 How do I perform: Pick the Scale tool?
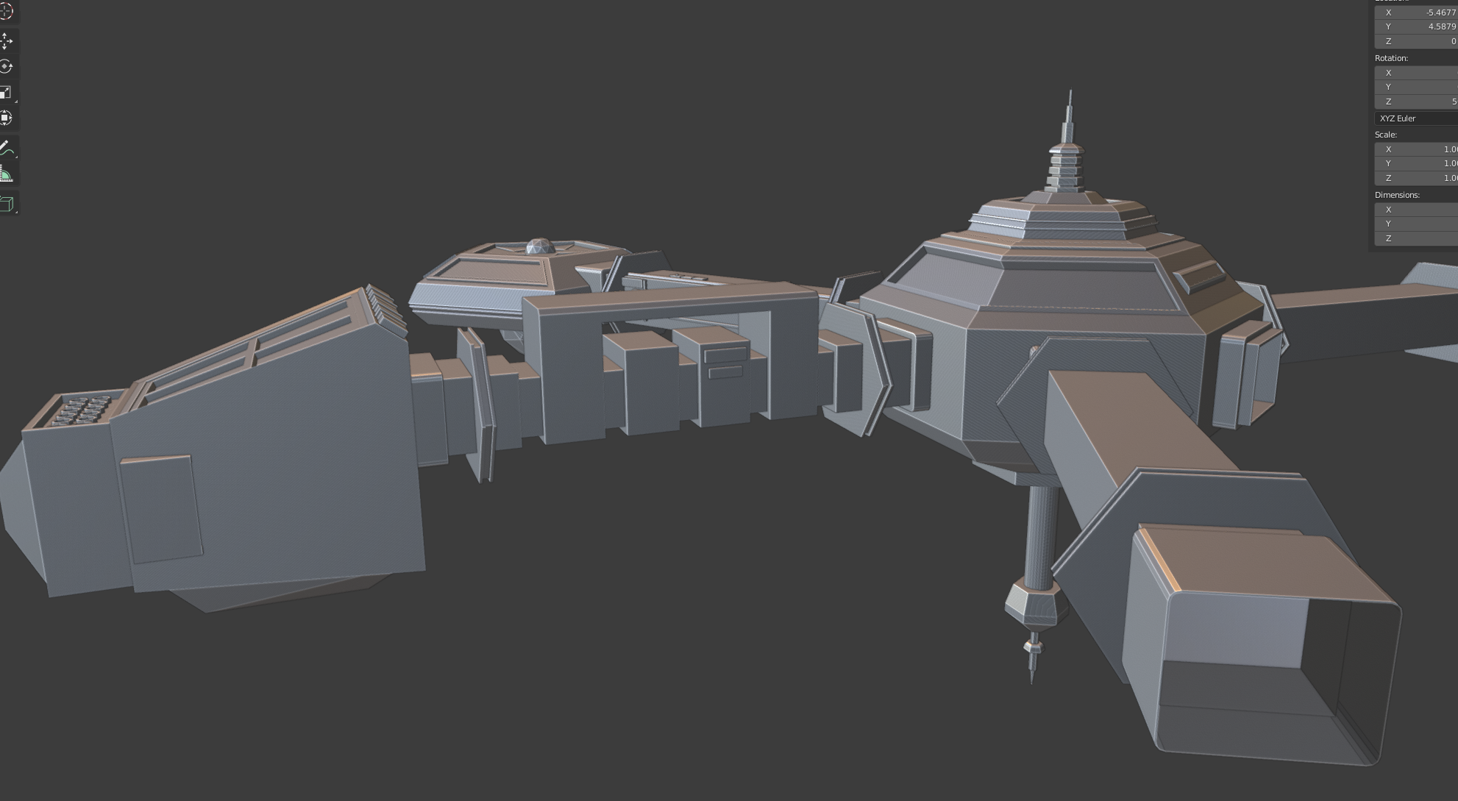point(6,93)
